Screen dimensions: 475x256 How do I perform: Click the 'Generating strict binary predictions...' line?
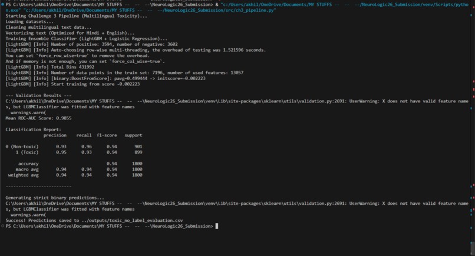[55, 198]
